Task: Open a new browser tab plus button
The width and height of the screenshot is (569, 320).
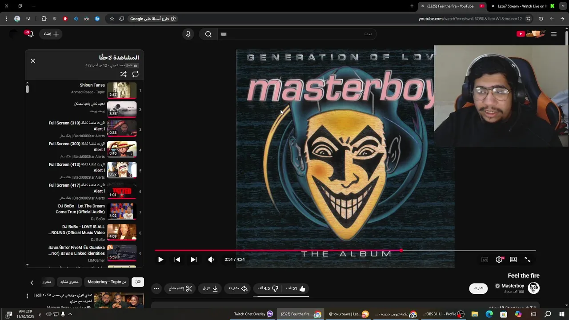Action: pyautogui.click(x=412, y=6)
